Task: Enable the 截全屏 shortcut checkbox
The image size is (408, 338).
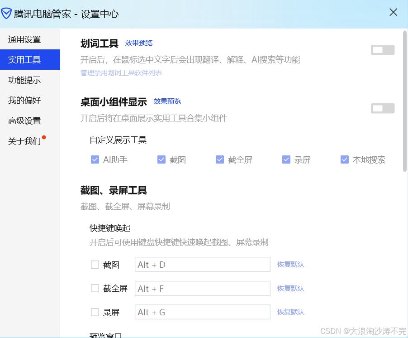Action: click(95, 288)
